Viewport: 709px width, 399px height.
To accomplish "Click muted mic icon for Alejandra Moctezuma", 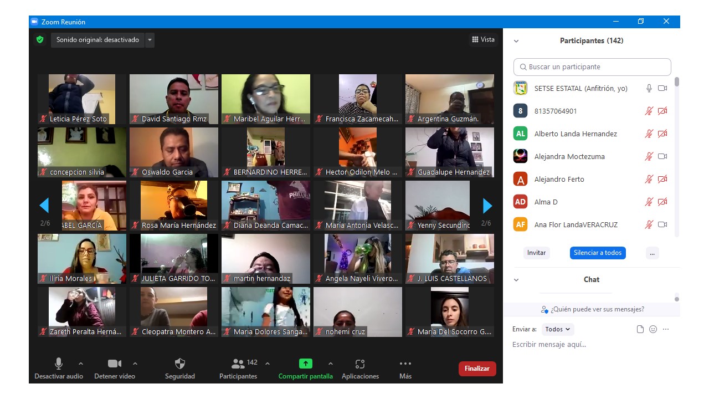I will [649, 156].
